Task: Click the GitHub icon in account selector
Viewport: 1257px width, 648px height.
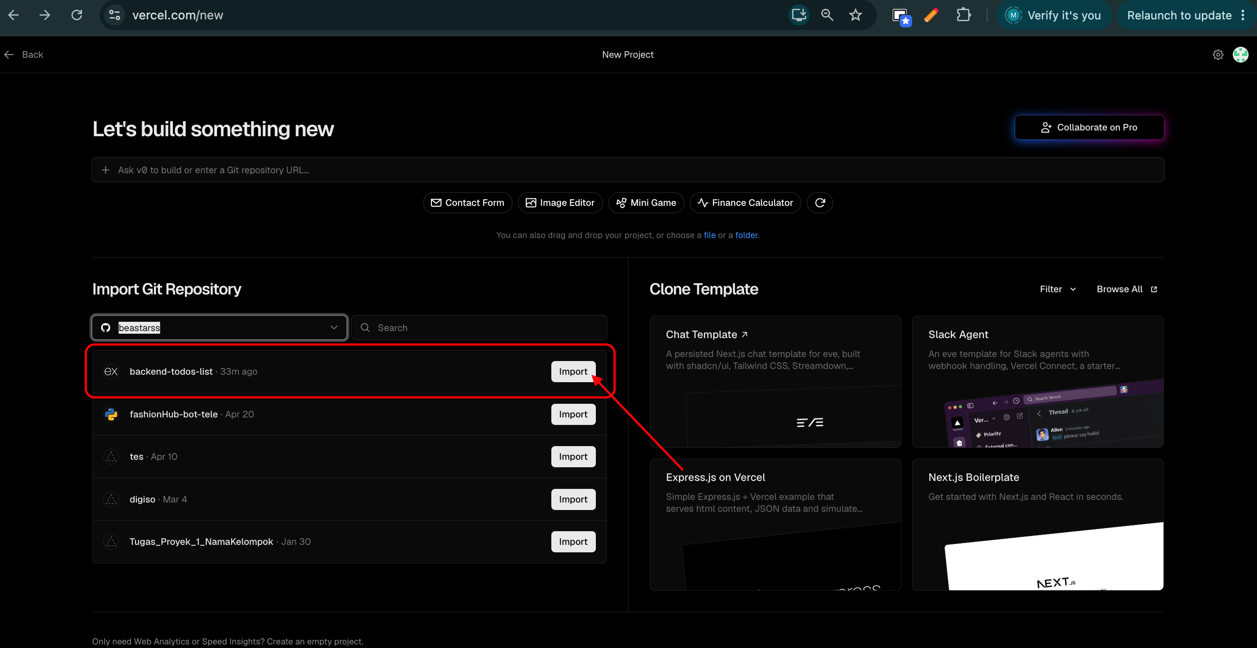Action: point(105,328)
